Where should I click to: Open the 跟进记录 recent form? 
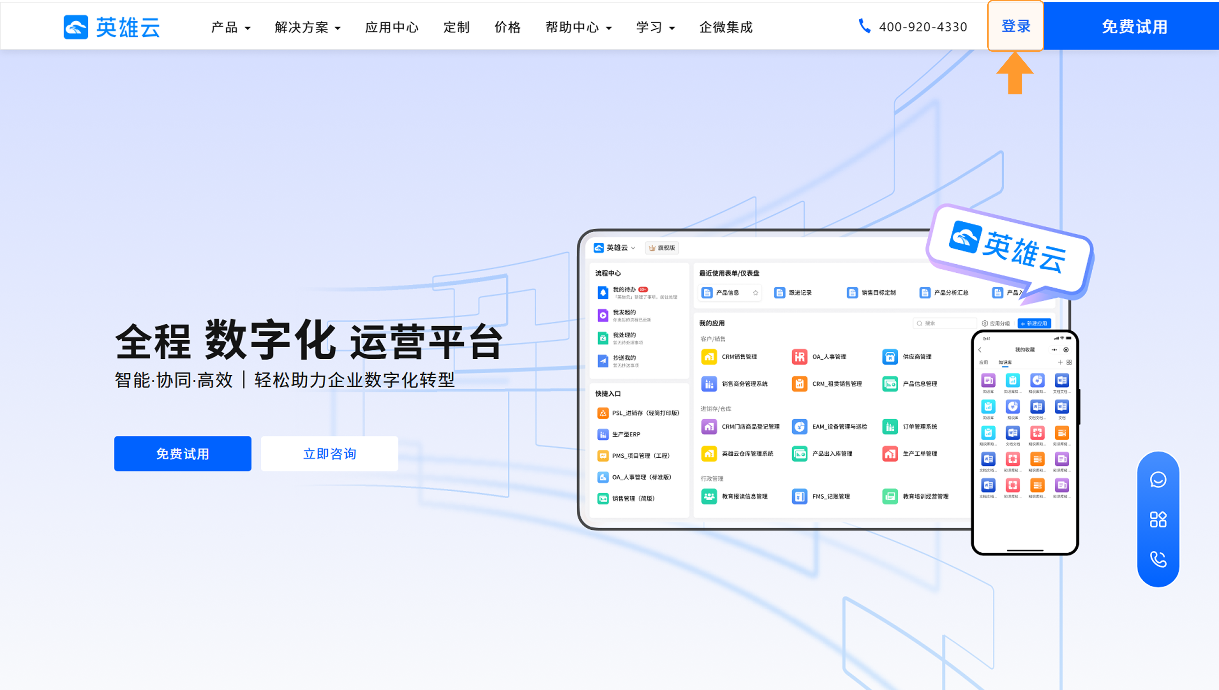click(x=793, y=293)
